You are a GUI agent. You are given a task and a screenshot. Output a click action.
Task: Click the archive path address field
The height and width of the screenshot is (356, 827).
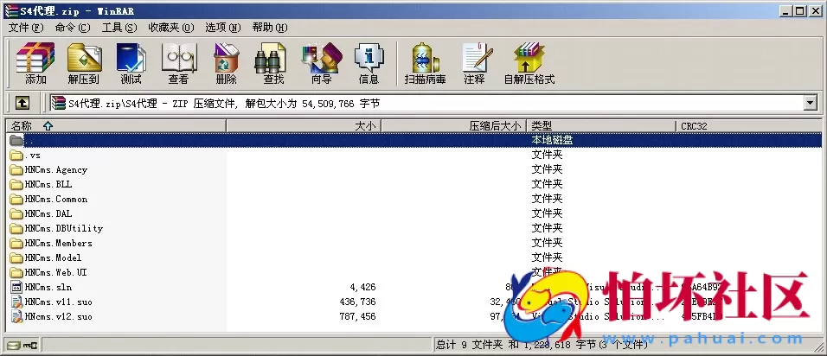pyautogui.click(x=427, y=103)
